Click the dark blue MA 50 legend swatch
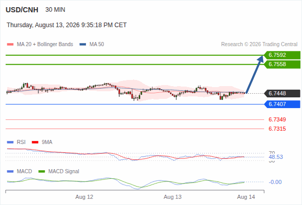The width and height of the screenshot is (302, 205). (83, 45)
